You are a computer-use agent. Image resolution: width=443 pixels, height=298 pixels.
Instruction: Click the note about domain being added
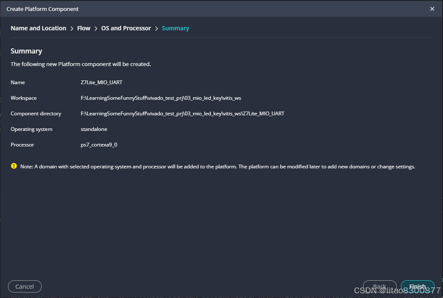click(218, 167)
